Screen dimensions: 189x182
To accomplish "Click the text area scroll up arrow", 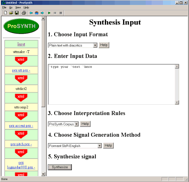I will pyautogui.click(x=177, y=66).
